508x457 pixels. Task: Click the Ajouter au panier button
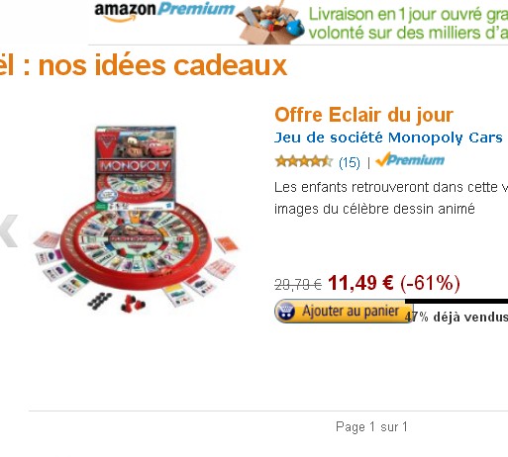pyautogui.click(x=344, y=311)
